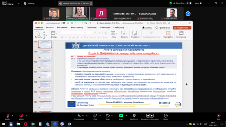Viewport: 226px width, 127px height.
Task: Open the Chat panel
Action: click(x=95, y=117)
